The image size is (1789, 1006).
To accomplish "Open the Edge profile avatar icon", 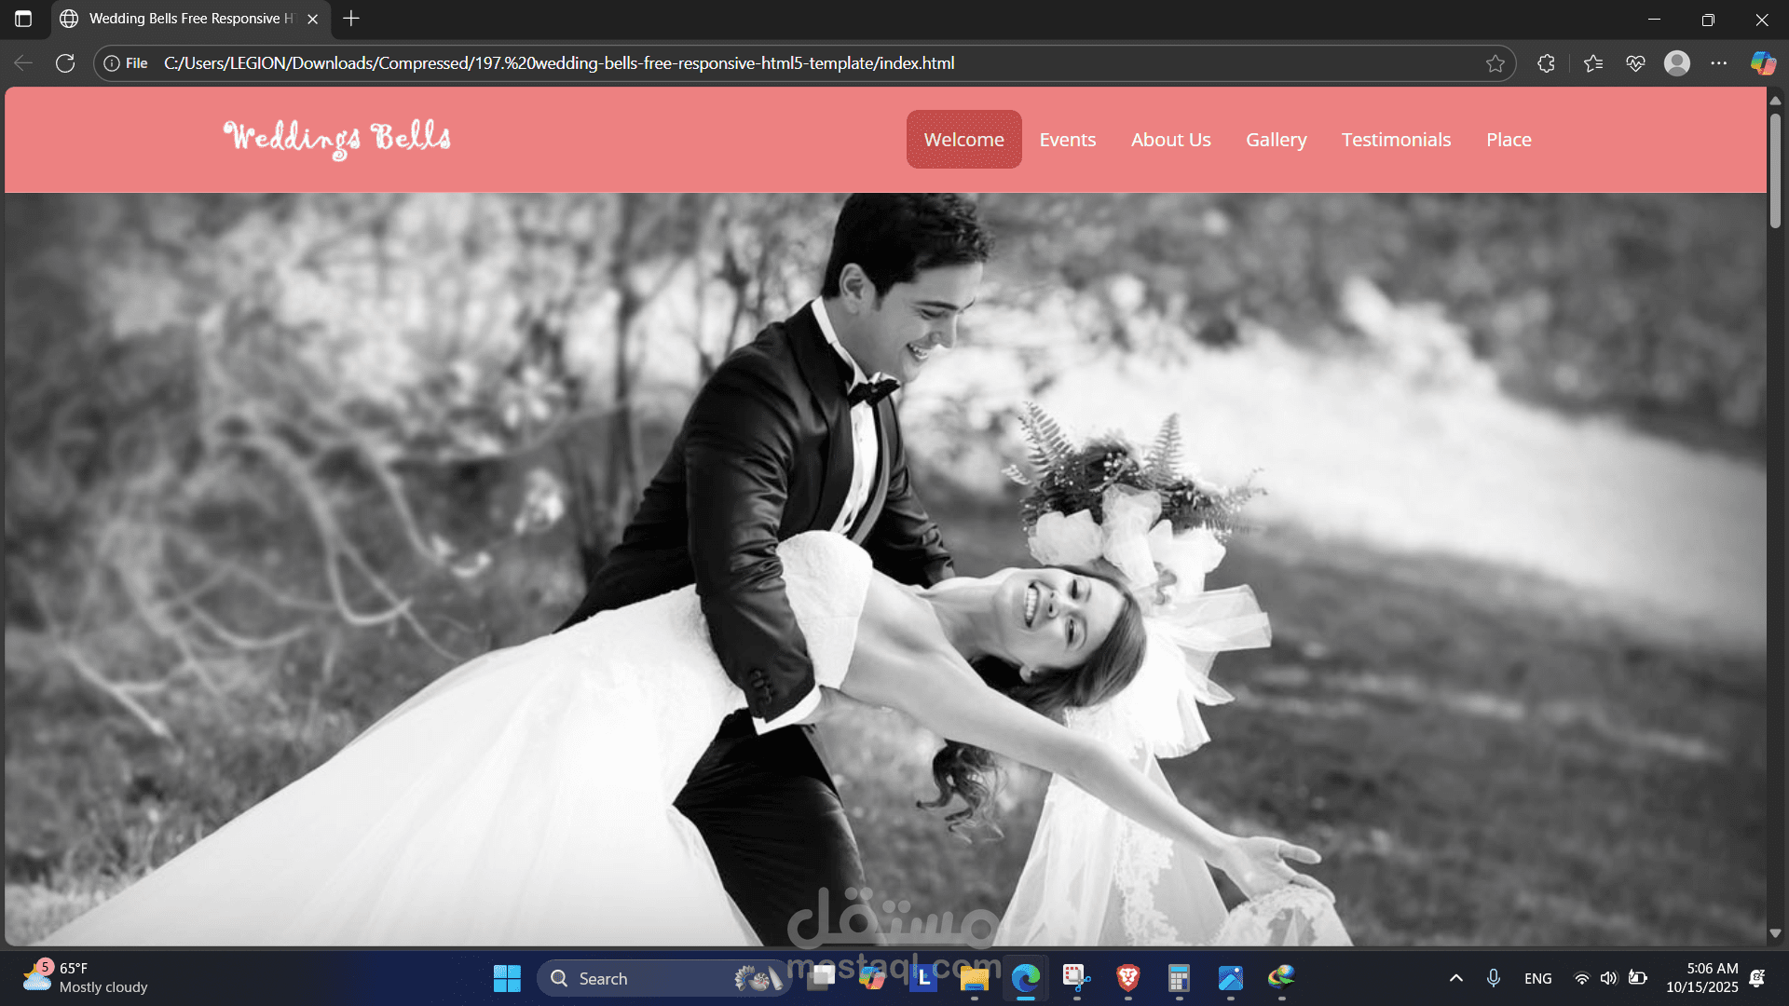I will 1677,63.
